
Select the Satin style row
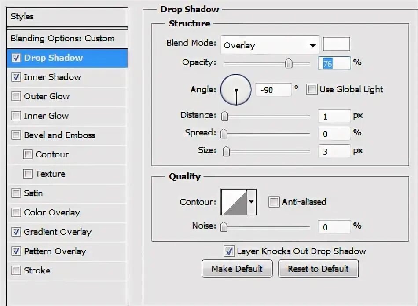[x=67, y=193]
